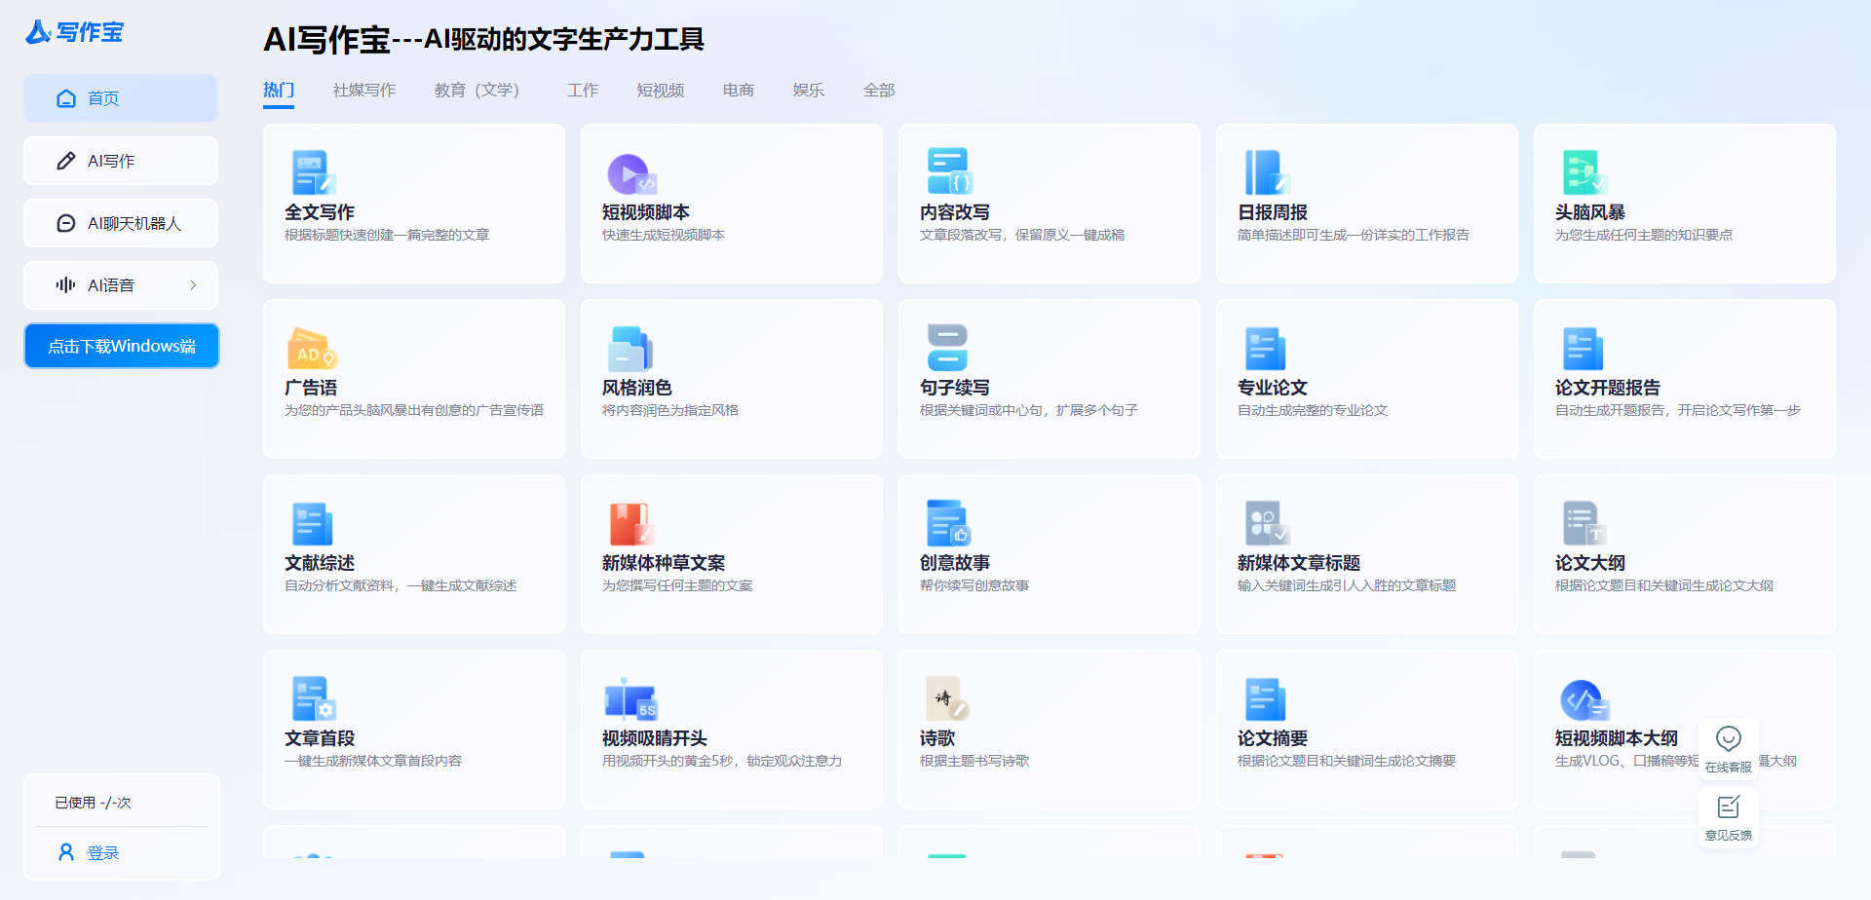Select the 热门 tab
This screenshot has width=1871, height=900.
[279, 90]
